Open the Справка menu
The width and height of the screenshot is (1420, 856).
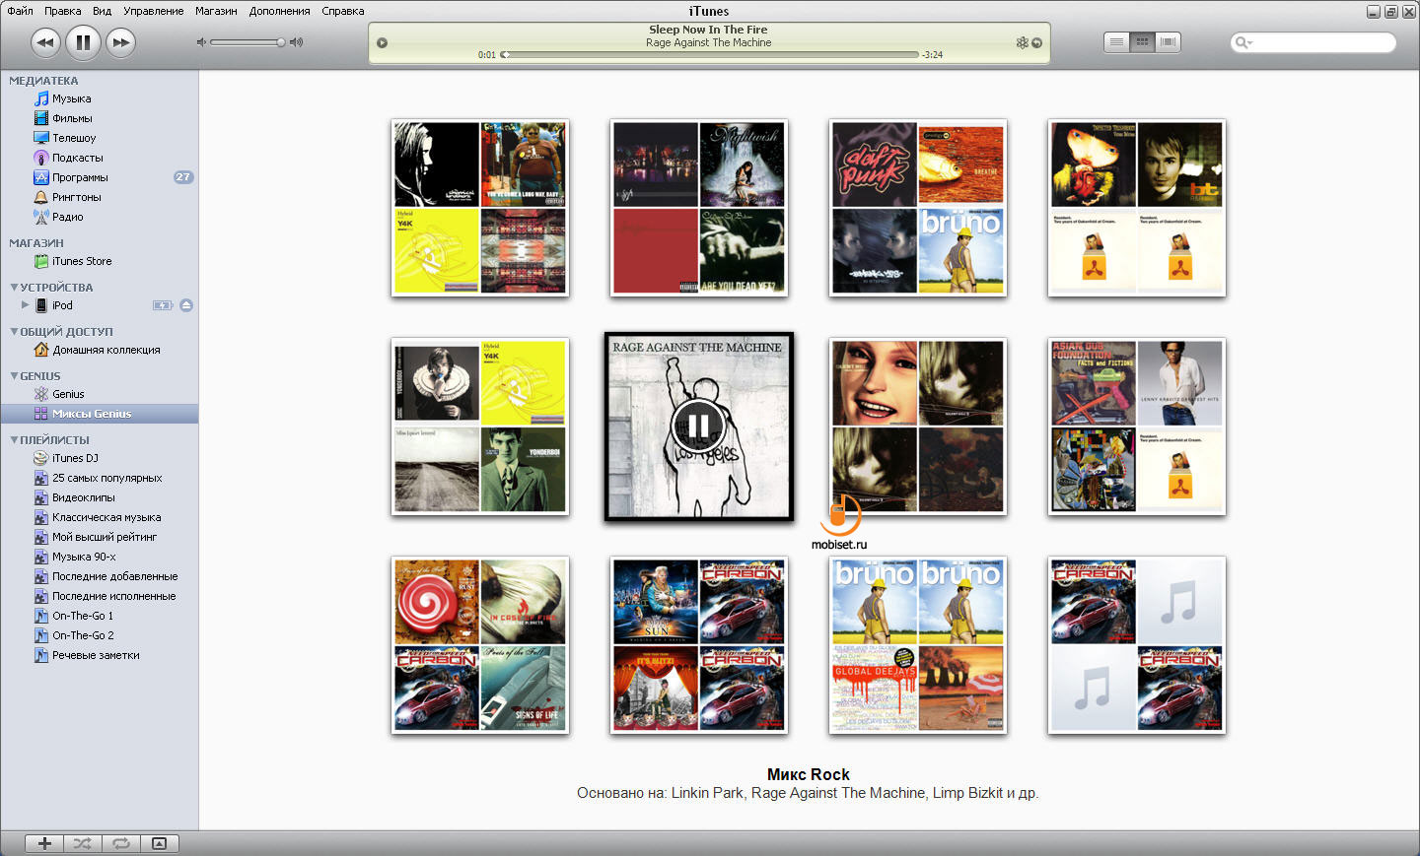click(343, 11)
